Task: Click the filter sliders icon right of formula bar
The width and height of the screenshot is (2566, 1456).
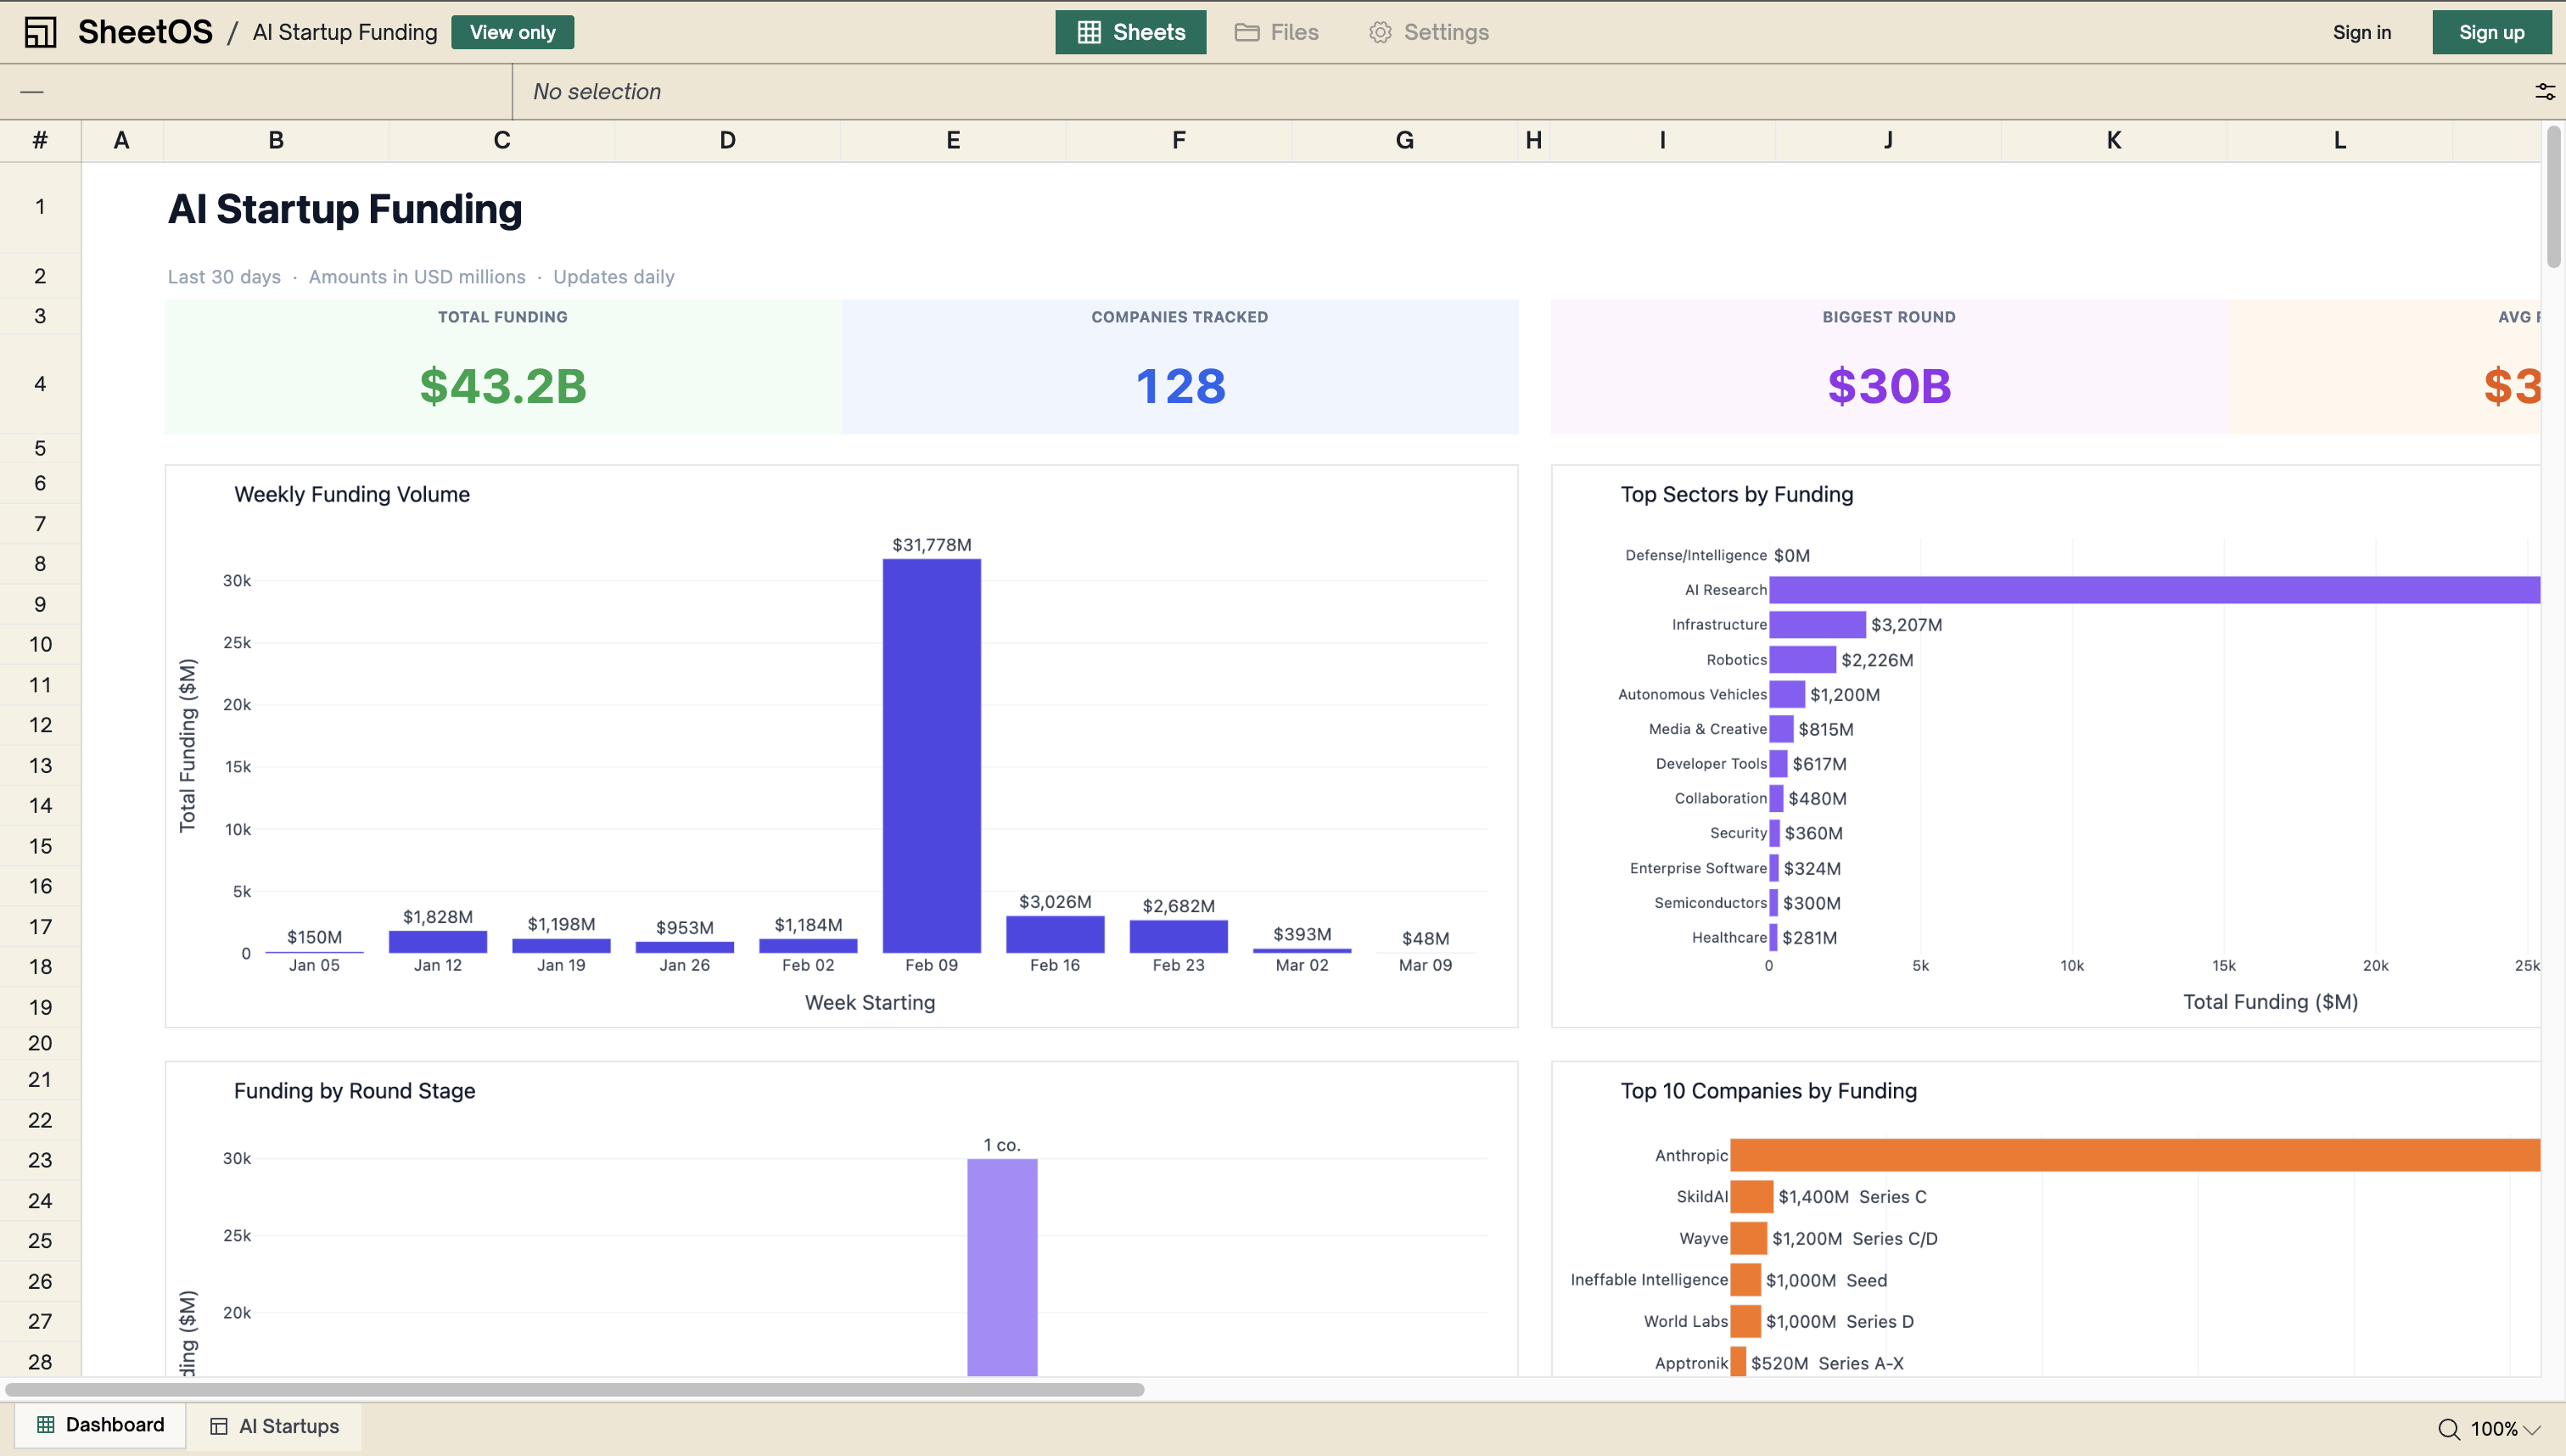Action: coord(2544,91)
